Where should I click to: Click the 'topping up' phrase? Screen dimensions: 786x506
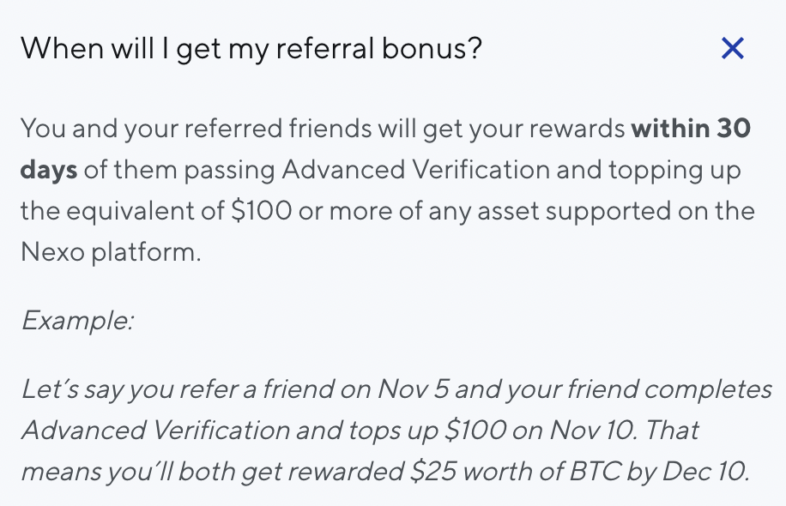tap(674, 171)
